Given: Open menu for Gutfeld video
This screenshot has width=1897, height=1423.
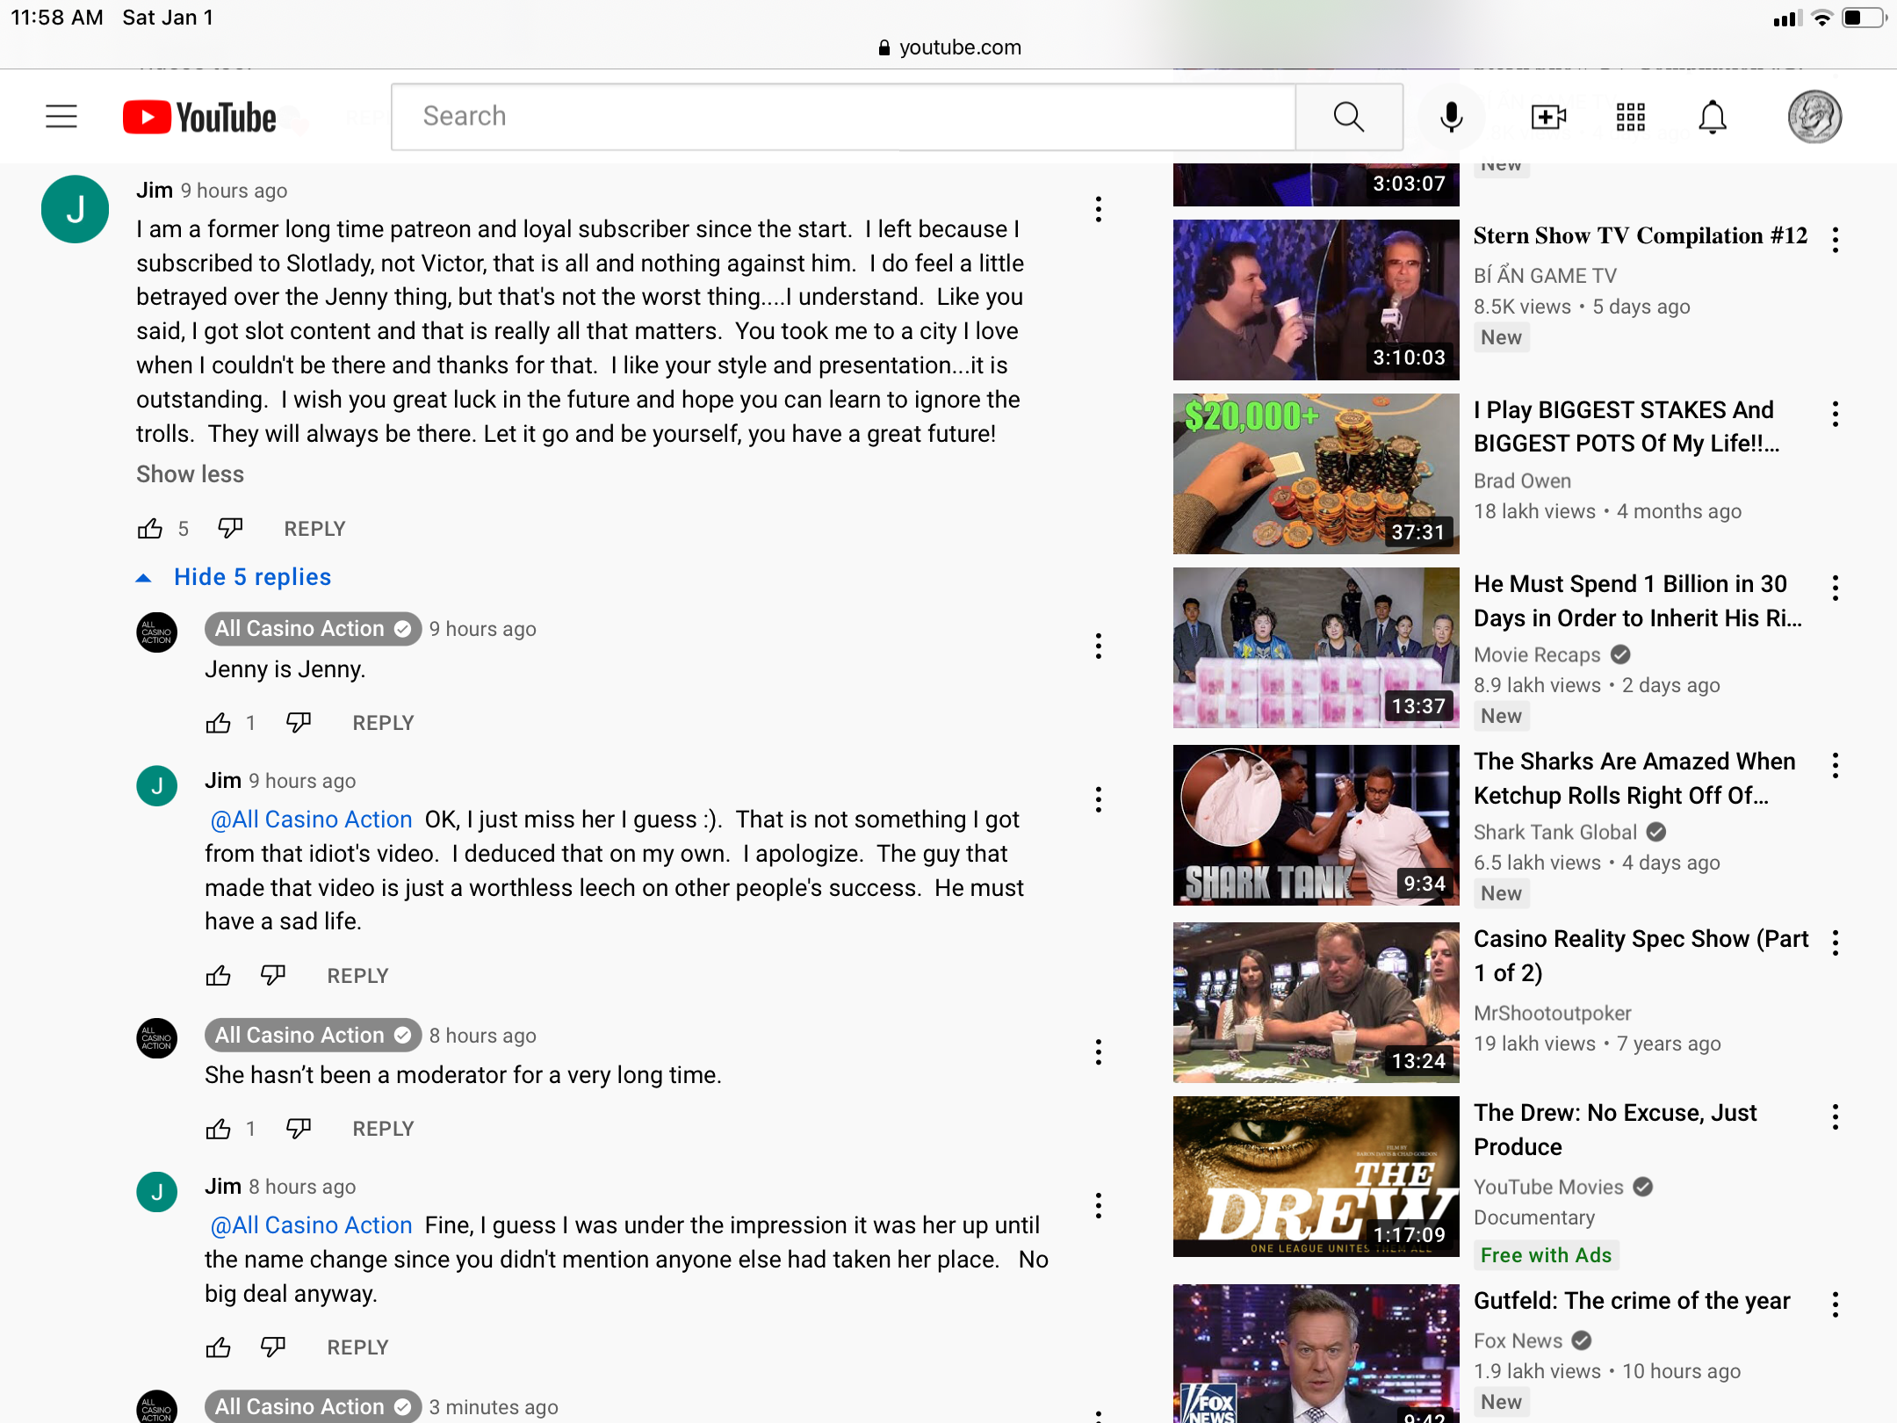Looking at the screenshot, I should pyautogui.click(x=1835, y=1304).
